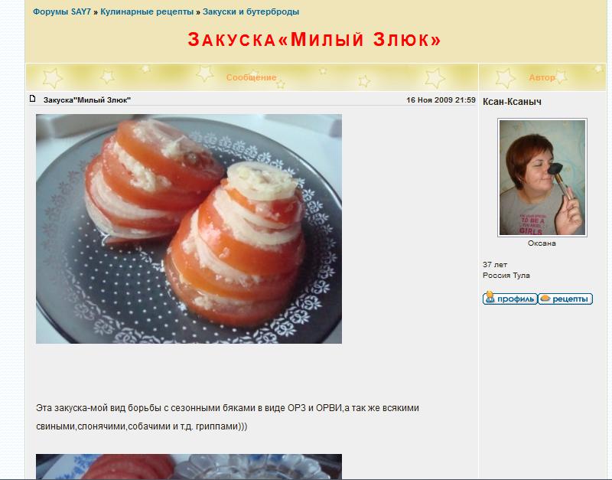Click the name Оксана under the avatar

[542, 243]
